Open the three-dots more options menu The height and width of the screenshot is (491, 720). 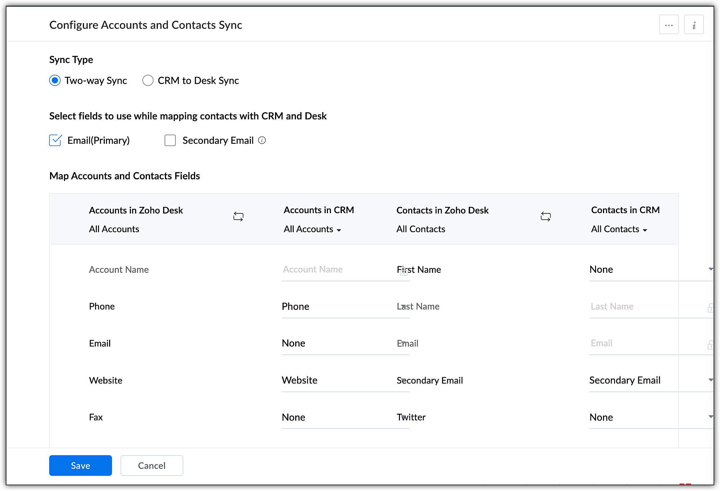[669, 25]
